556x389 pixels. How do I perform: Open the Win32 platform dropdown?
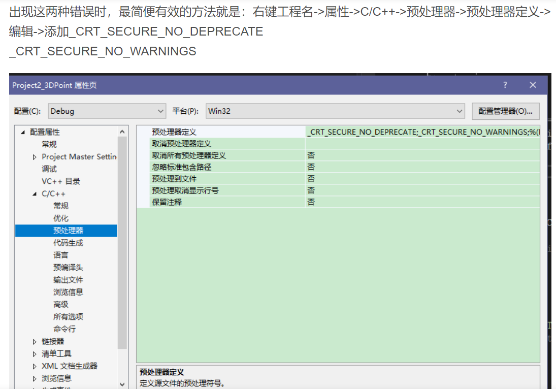[x=461, y=111]
